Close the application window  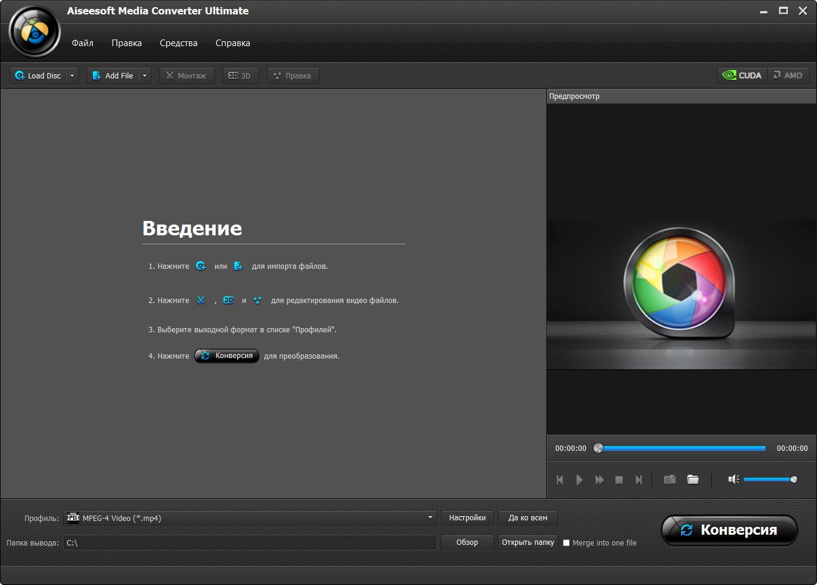coord(803,11)
